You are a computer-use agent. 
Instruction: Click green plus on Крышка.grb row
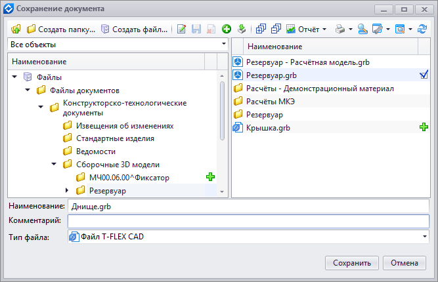[x=424, y=127]
